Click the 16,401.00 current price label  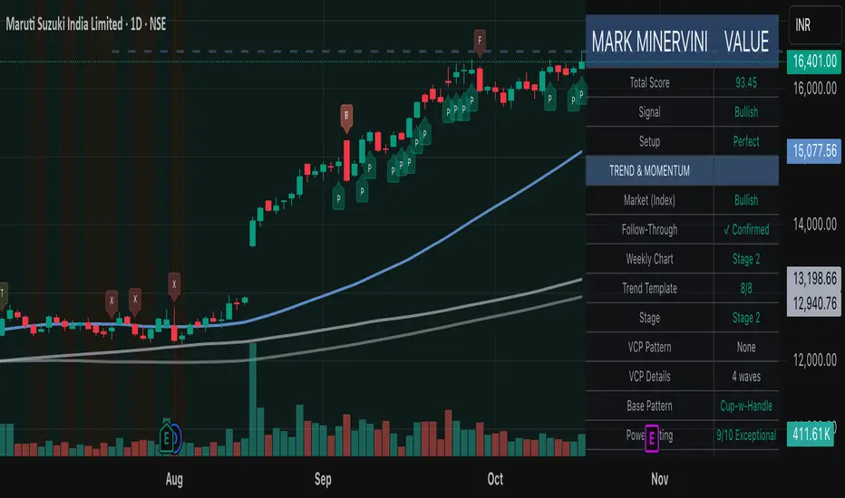pos(814,62)
